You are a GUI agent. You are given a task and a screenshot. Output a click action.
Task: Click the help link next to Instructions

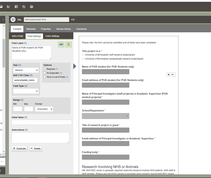(26, 130)
